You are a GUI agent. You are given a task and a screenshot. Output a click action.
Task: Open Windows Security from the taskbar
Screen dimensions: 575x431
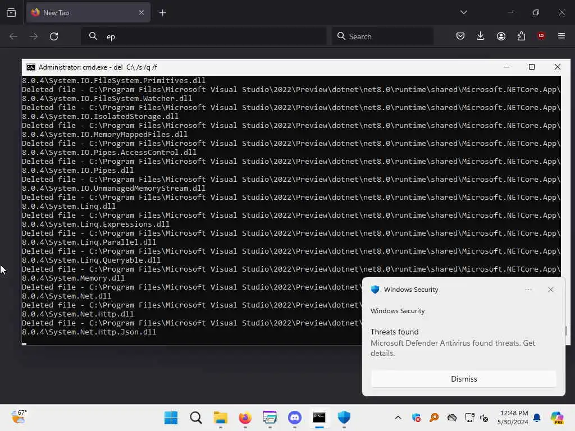click(344, 418)
